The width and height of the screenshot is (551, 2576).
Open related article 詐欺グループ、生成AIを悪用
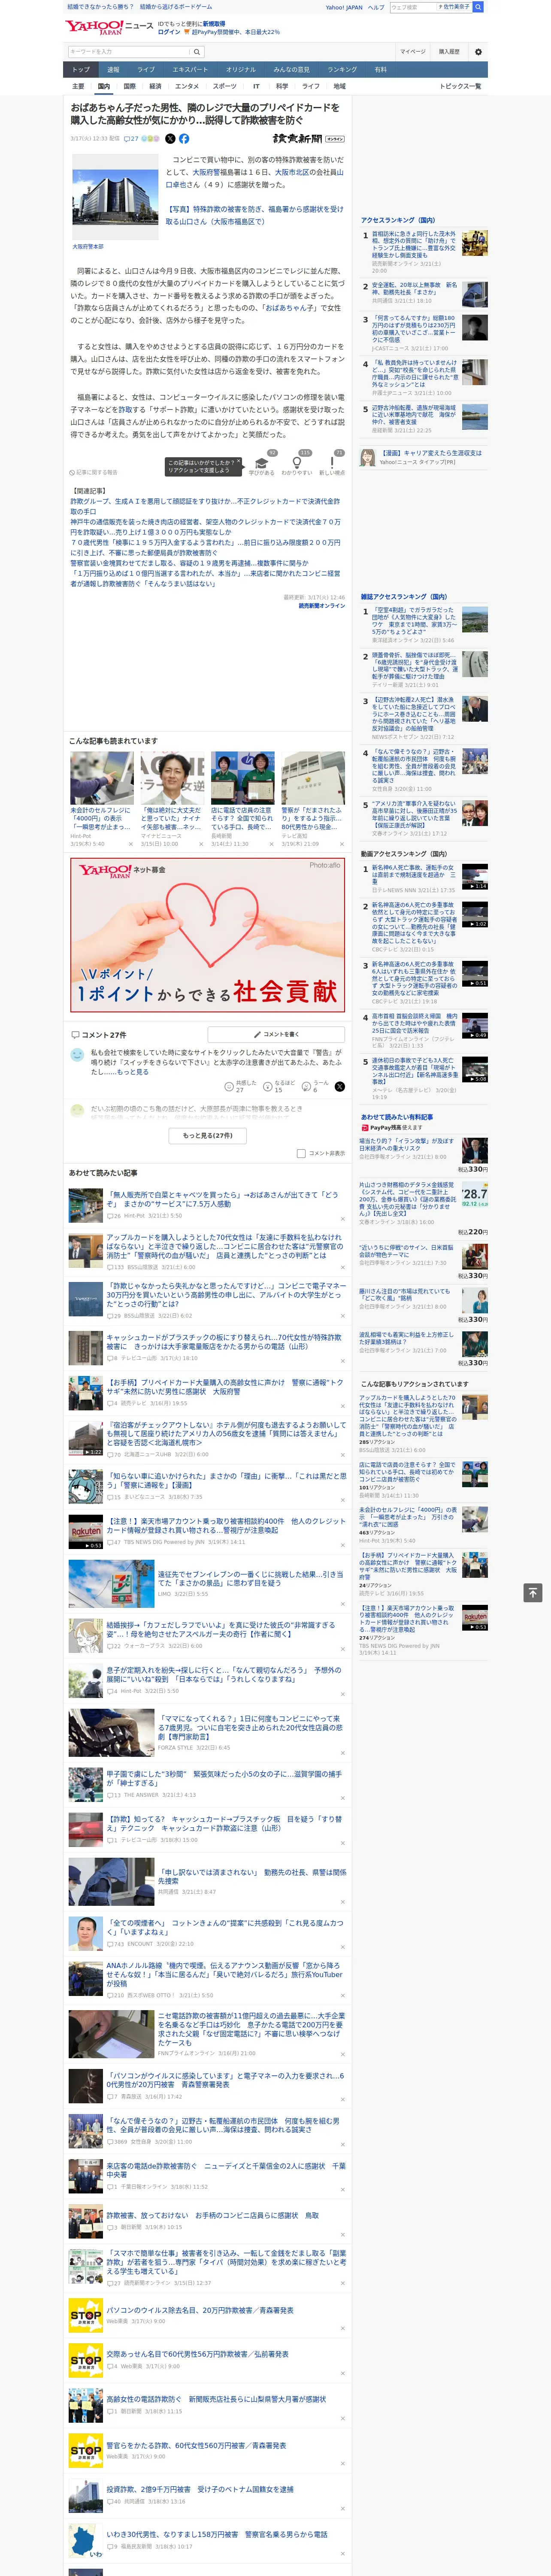[205, 506]
